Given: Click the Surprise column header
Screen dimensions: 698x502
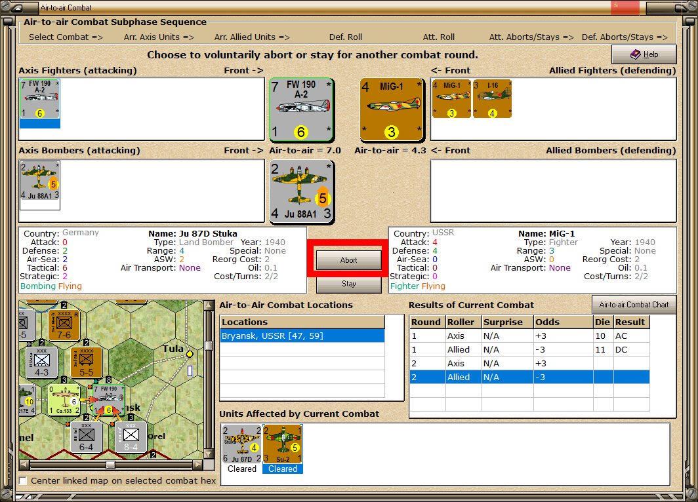Looking at the screenshot, I should (x=508, y=322).
